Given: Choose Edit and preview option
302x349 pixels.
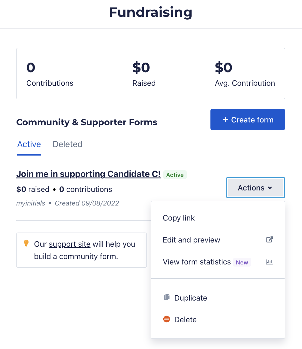Looking at the screenshot, I should (x=218, y=240).
